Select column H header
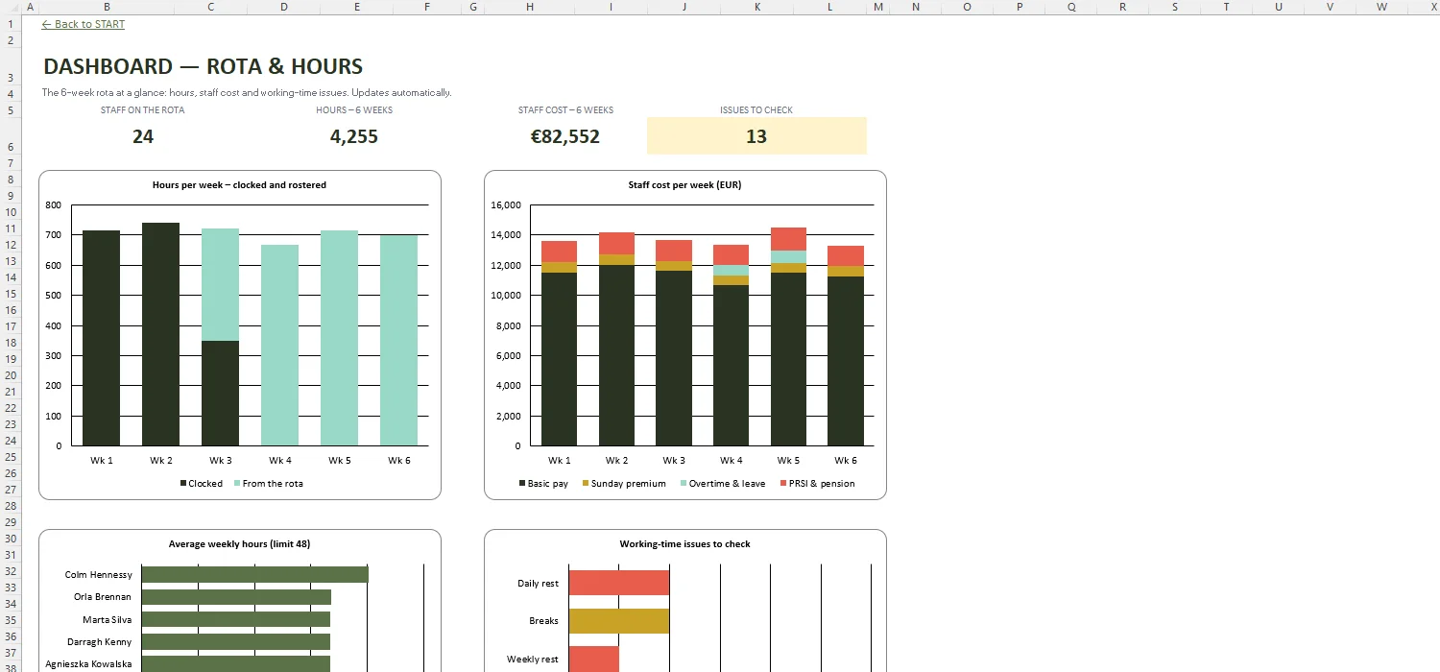The height and width of the screenshot is (672, 1440). [x=530, y=7]
